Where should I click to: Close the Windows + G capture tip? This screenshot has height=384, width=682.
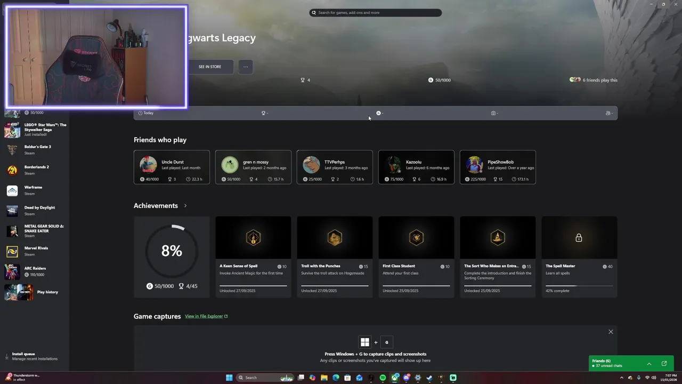(x=611, y=332)
